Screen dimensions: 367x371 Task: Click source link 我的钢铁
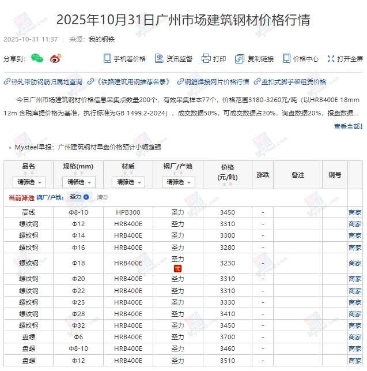pos(101,39)
